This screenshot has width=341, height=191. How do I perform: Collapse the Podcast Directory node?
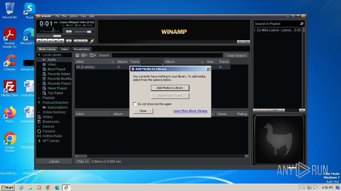pos(39,103)
